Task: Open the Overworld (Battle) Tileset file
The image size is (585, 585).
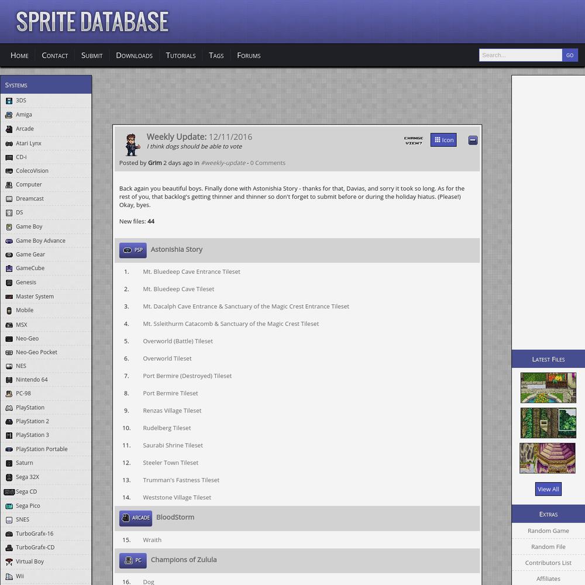Action: [178, 341]
